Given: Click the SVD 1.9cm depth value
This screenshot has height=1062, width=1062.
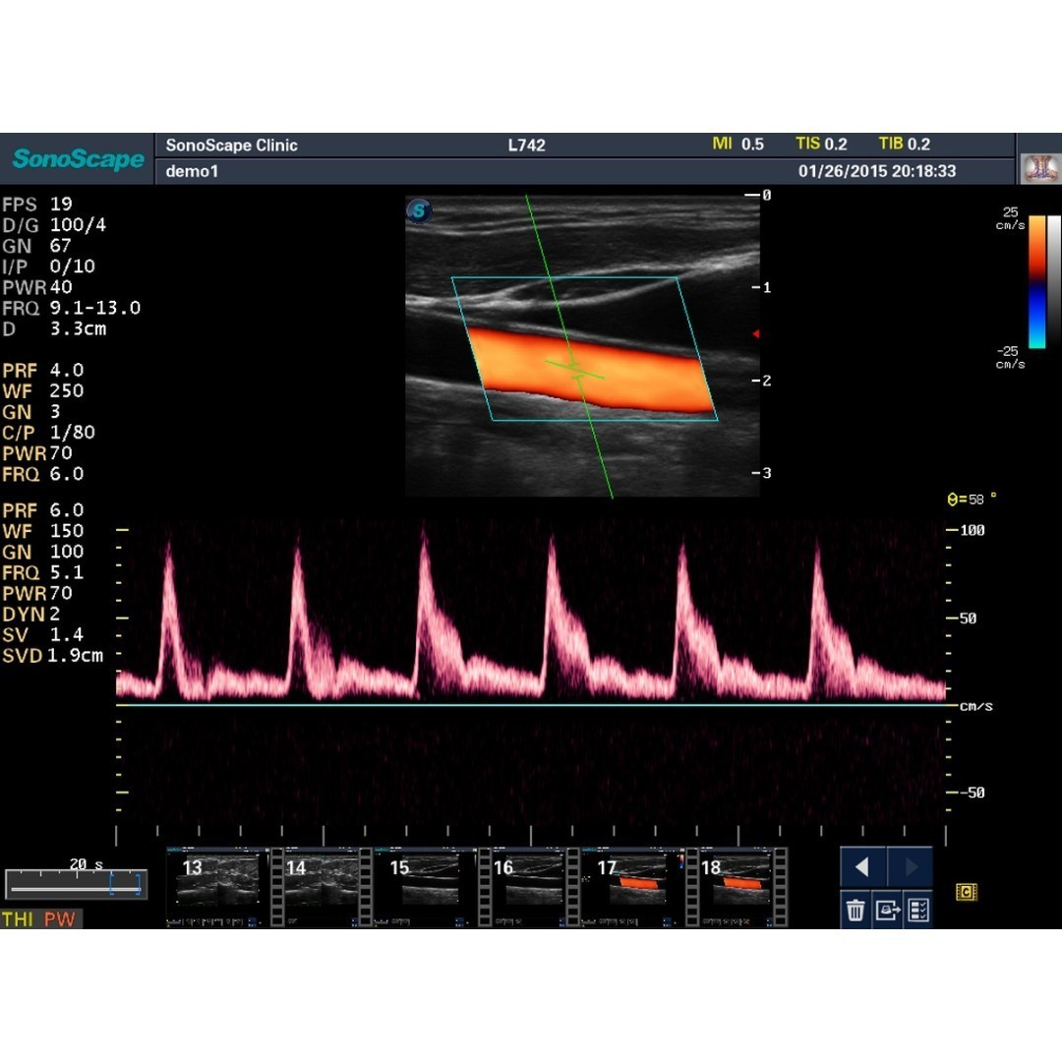Looking at the screenshot, I should click(x=53, y=656).
